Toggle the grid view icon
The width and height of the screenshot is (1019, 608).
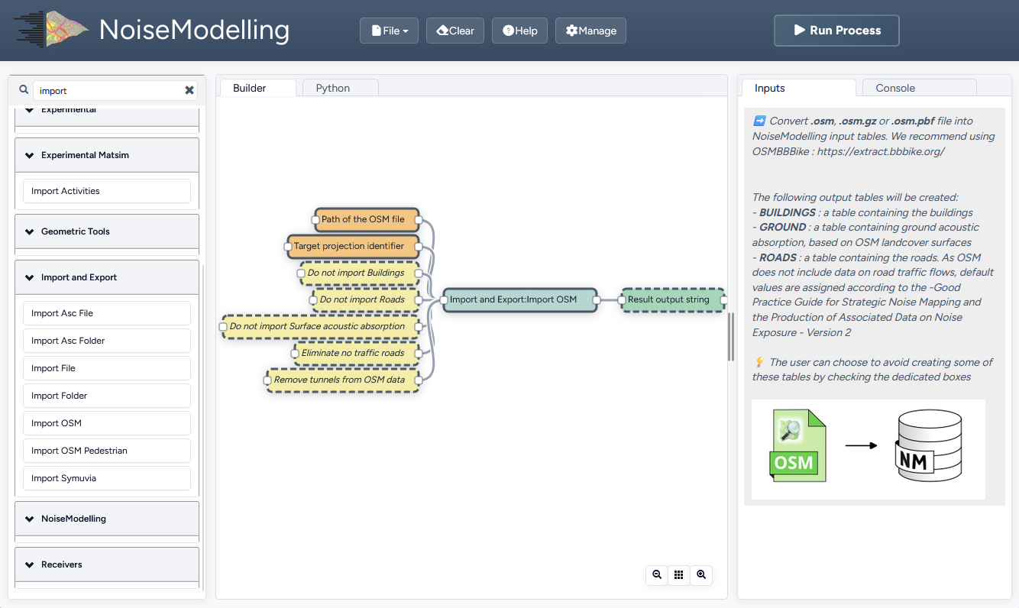pyautogui.click(x=679, y=575)
